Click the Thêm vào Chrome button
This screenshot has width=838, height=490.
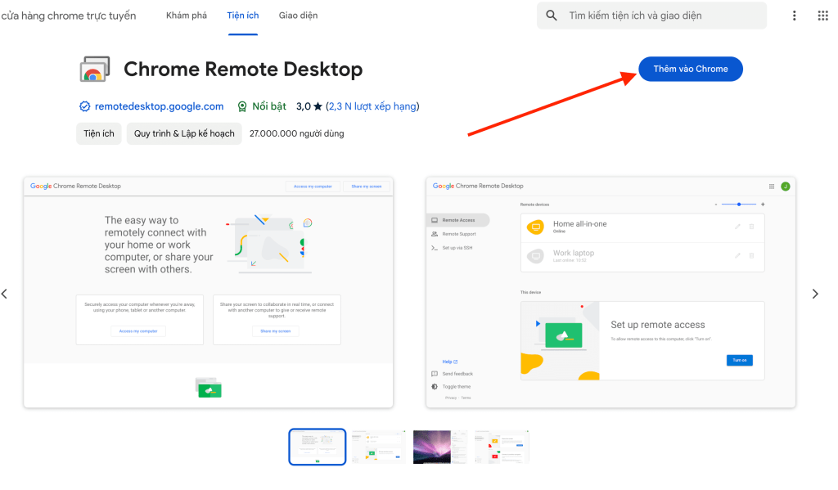(691, 69)
